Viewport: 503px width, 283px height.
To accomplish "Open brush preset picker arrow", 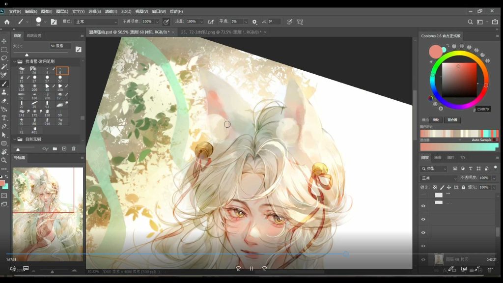I will [45, 22].
